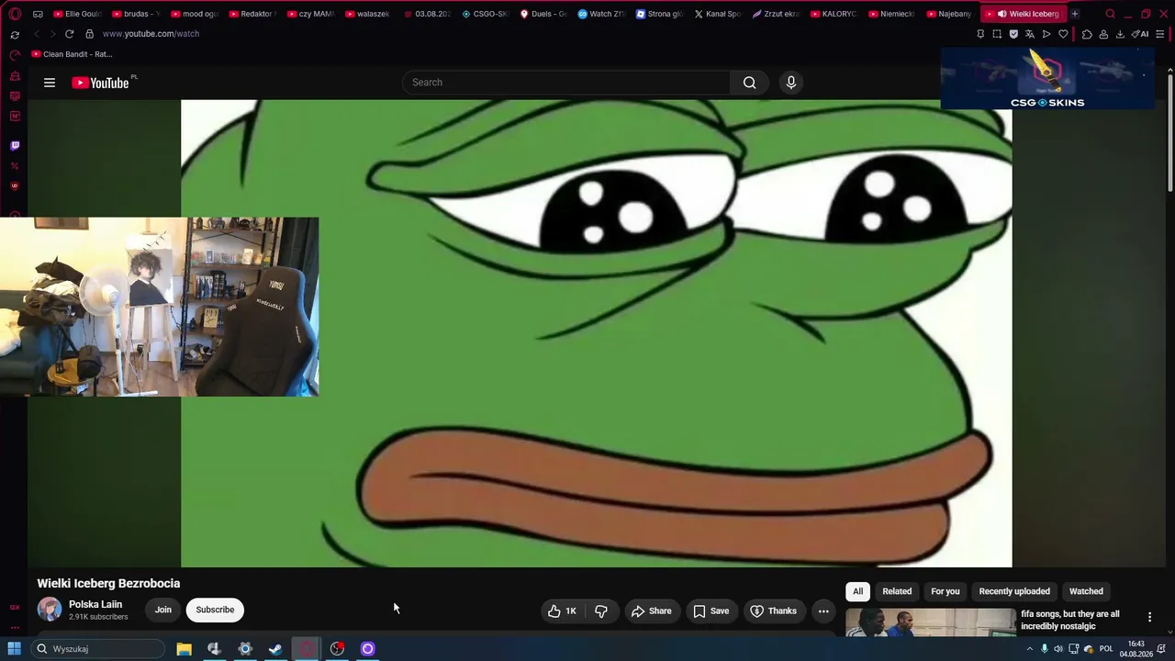Start voice search with the microphone icon

point(791,83)
